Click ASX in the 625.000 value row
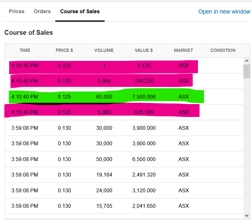Viewport: 252px width, 220px height. click(x=184, y=112)
